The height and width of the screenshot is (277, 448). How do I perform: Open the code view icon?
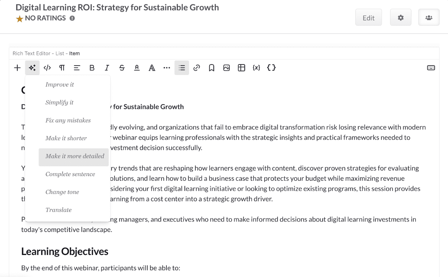click(x=47, y=68)
